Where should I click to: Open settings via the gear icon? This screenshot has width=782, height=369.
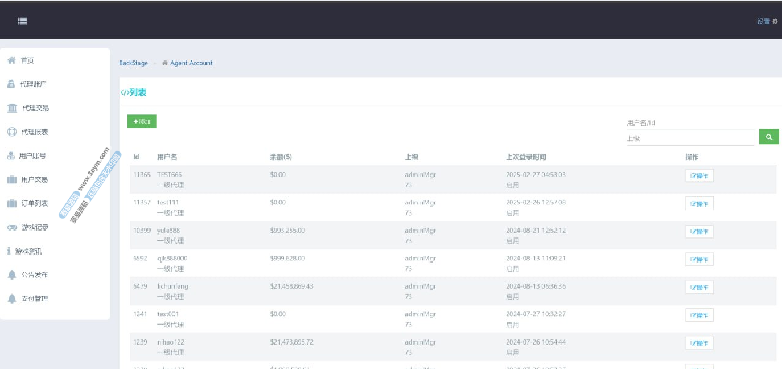(775, 22)
